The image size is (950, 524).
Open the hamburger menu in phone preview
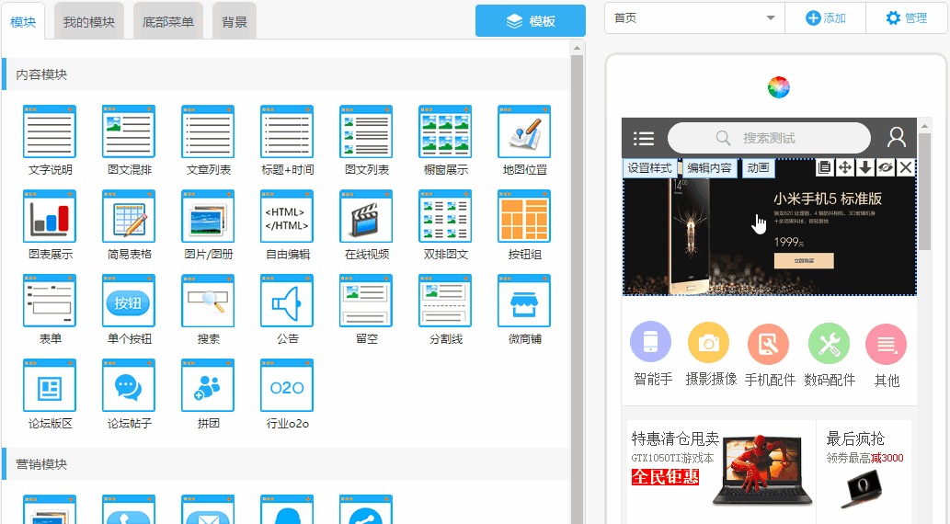click(644, 138)
